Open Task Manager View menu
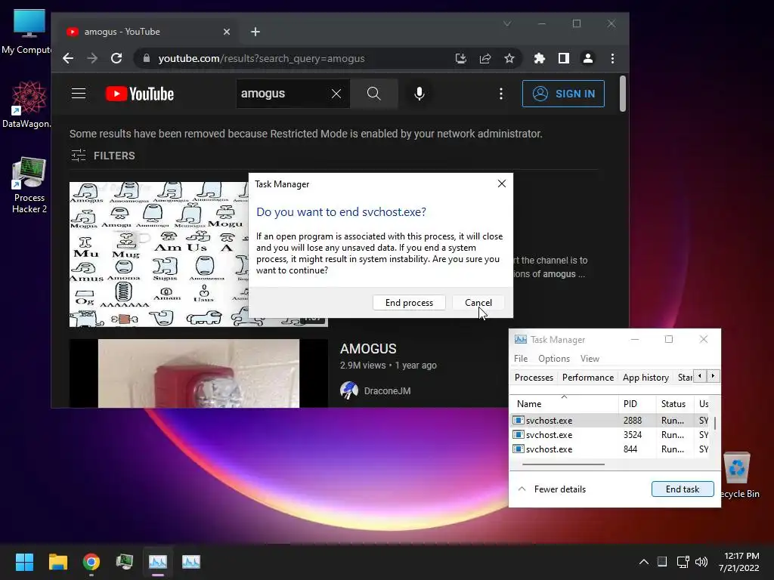 [590, 359]
